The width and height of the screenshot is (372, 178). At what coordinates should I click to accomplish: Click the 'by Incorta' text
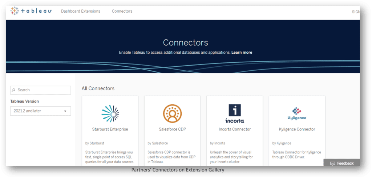[x=218, y=143]
